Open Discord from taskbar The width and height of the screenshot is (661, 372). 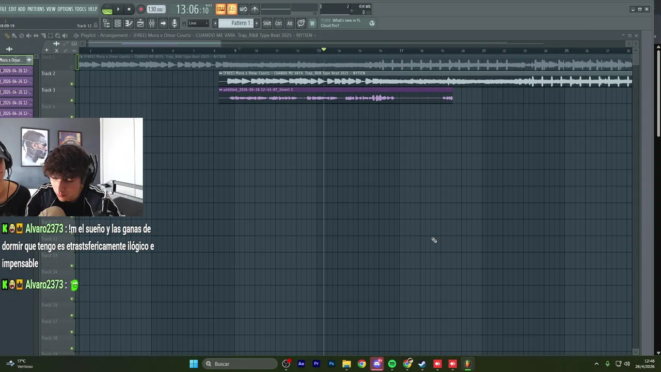pos(377,364)
